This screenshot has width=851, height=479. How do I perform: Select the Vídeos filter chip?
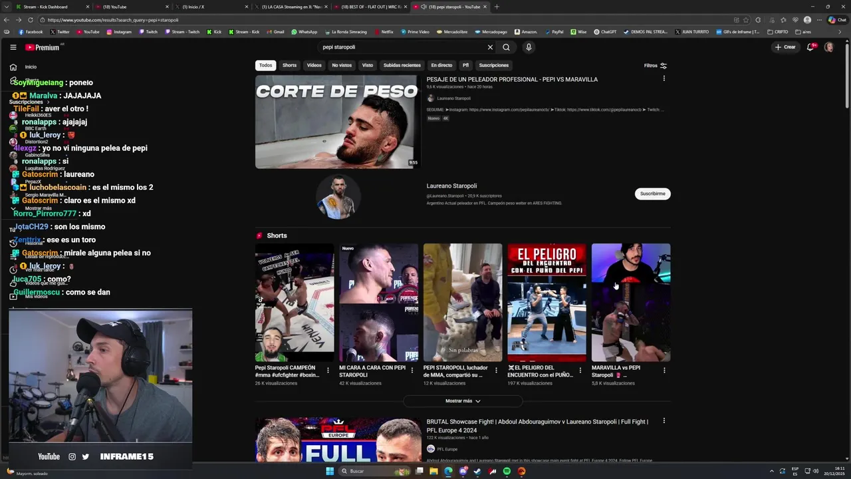pos(314,65)
